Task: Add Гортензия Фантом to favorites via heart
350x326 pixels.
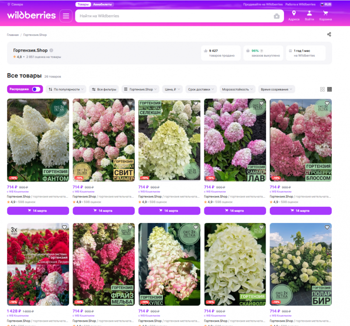Action: tap(64, 103)
